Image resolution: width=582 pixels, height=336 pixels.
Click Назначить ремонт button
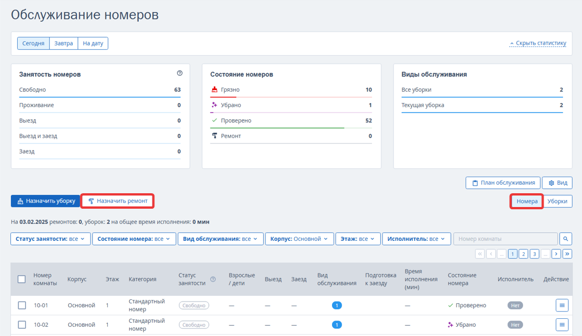[118, 201]
